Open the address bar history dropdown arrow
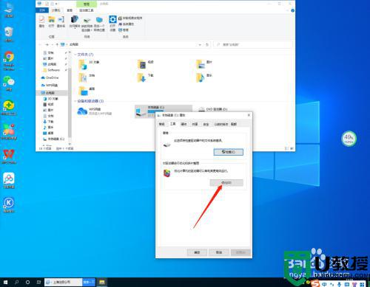The width and height of the screenshot is (370, 287). [x=200, y=45]
